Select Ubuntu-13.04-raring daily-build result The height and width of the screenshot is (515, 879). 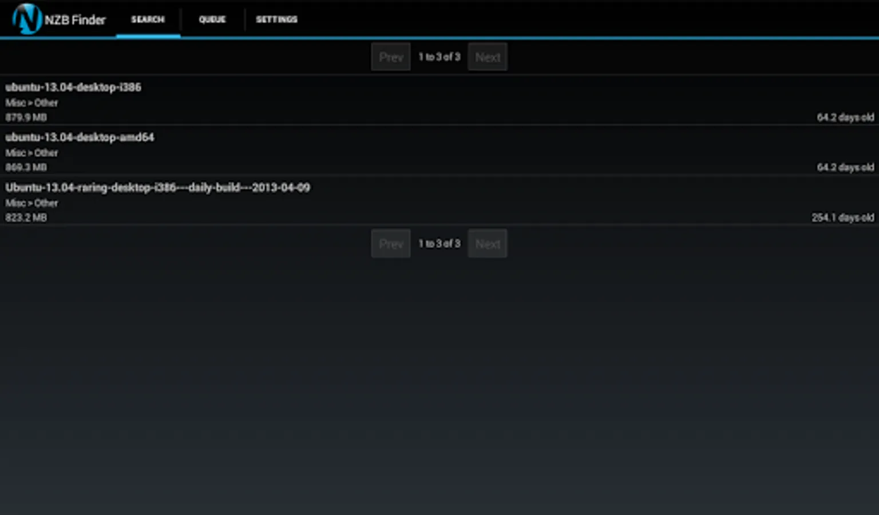click(439, 200)
